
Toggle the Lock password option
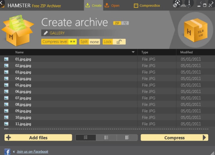coord(114,42)
